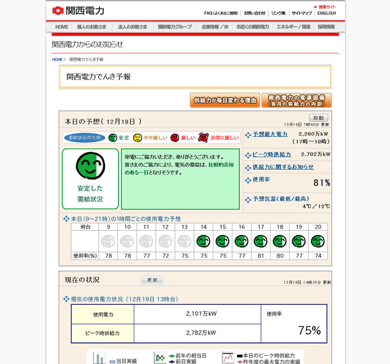This screenshot has height=364, width=390.
Task: Click the gray face icon for hour 13
Action: tap(184, 241)
